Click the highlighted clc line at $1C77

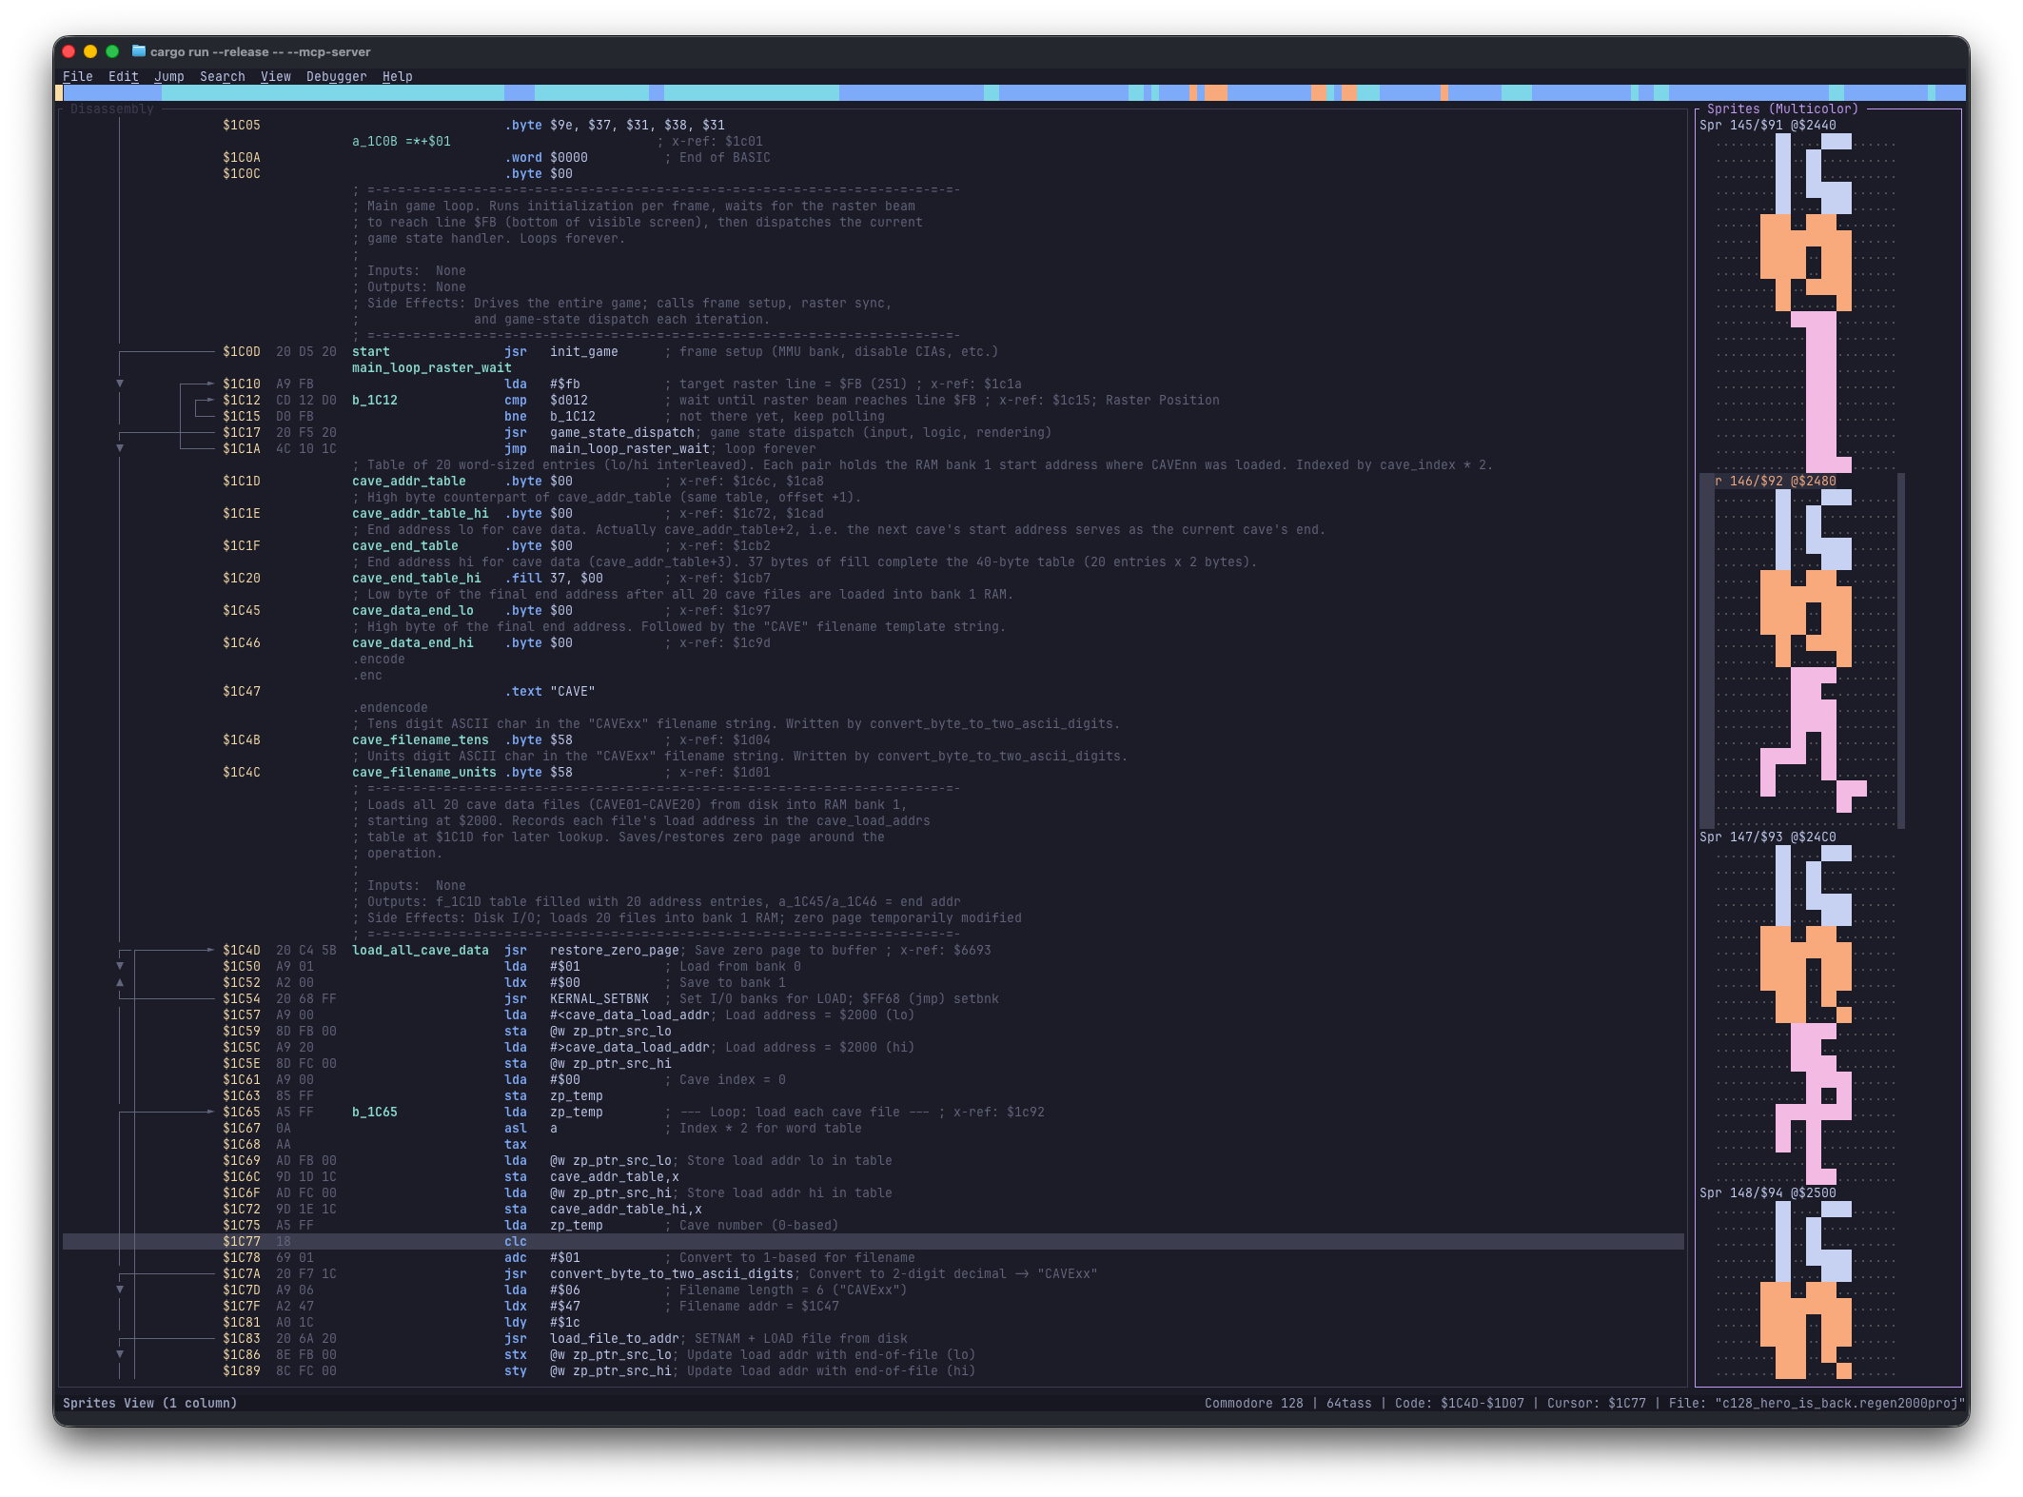(x=873, y=1241)
